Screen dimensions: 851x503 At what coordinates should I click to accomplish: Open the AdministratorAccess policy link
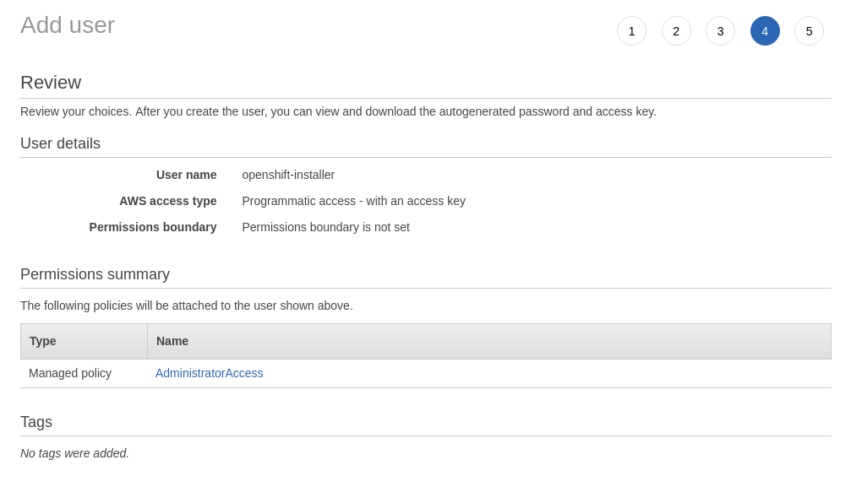(209, 373)
